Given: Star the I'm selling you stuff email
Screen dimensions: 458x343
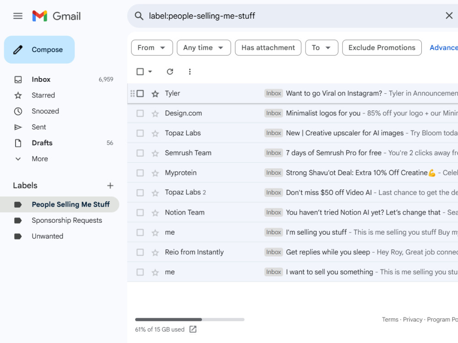Looking at the screenshot, I should (x=155, y=232).
